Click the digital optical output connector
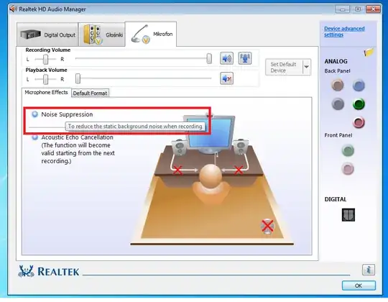This screenshot has width=388, height=302. 348,214
